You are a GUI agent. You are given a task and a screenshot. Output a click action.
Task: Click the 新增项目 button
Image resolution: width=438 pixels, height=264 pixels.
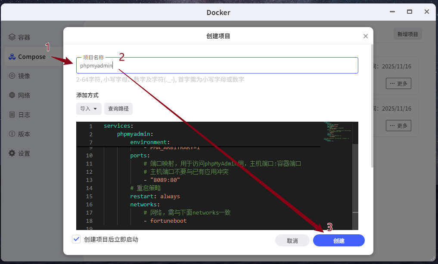(407, 34)
